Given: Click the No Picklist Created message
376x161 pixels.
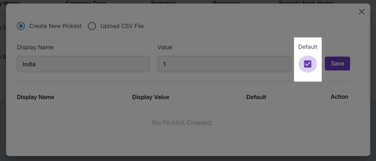Looking at the screenshot, I should tap(182, 123).
